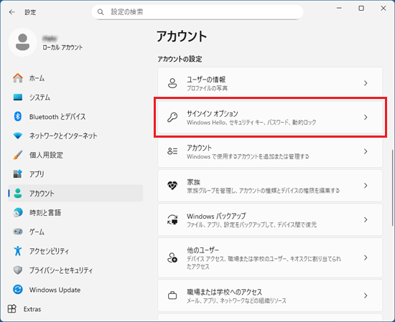
Task: Click the ゲーム controller icon
Action: (x=18, y=232)
